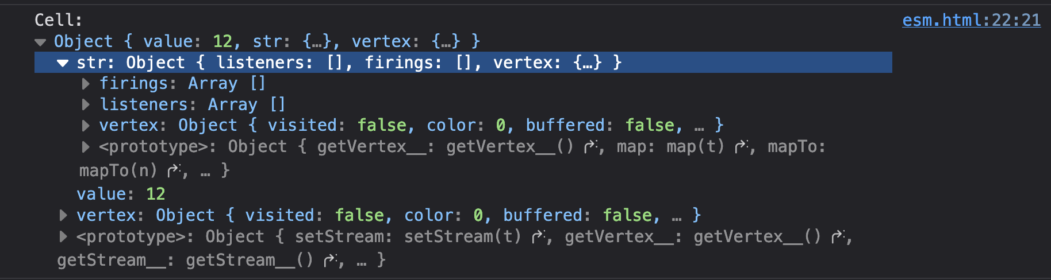Expand the listeners Array entry arrow
The width and height of the screenshot is (1051, 280).
pos(86,104)
